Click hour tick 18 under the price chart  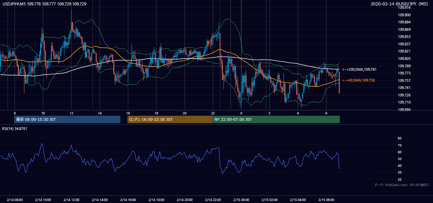156,113
